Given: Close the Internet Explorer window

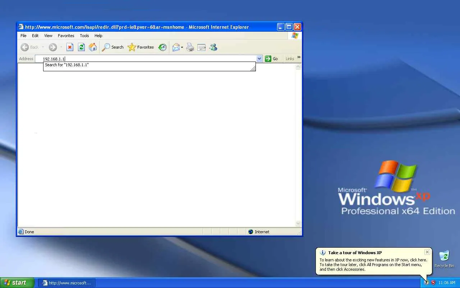Looking at the screenshot, I should point(297,27).
